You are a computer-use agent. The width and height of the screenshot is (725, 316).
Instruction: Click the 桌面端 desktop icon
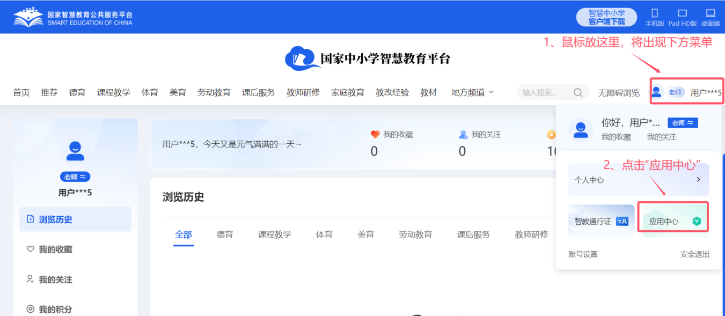(711, 13)
